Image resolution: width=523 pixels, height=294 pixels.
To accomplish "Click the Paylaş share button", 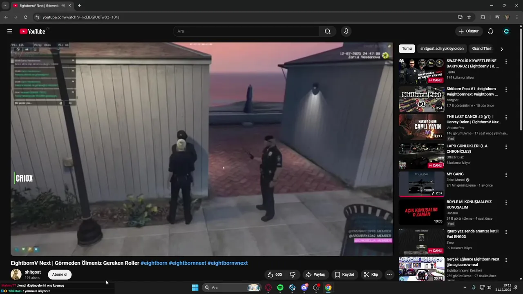I will pyautogui.click(x=315, y=275).
